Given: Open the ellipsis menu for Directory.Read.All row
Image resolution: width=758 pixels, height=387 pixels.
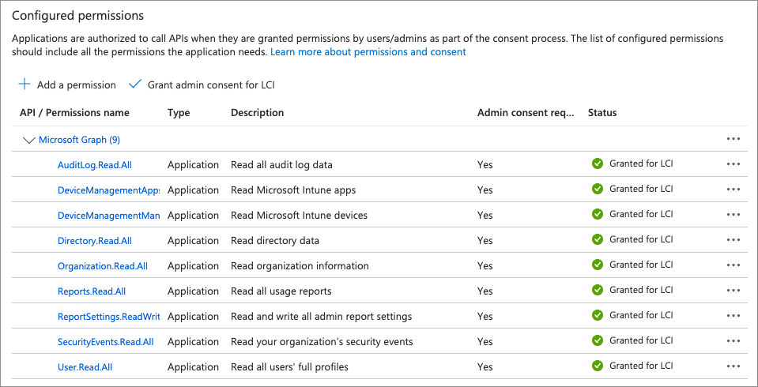Looking at the screenshot, I should click(x=733, y=240).
